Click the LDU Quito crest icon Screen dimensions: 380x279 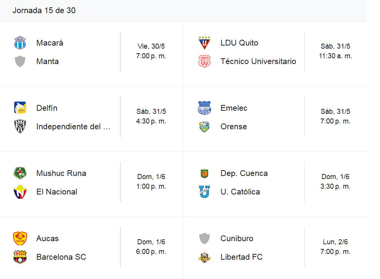(204, 43)
